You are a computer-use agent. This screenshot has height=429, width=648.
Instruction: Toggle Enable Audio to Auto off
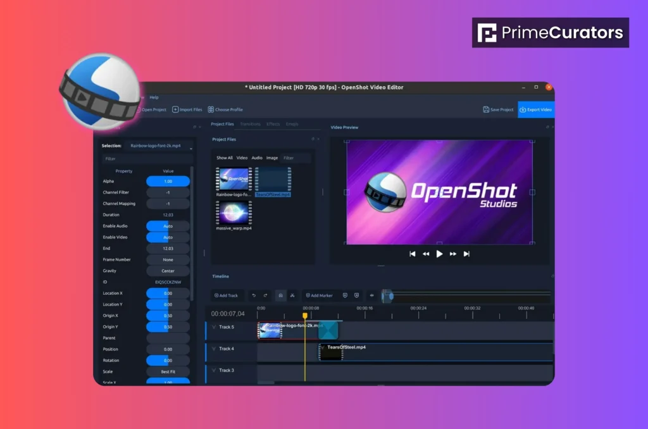pos(168,226)
